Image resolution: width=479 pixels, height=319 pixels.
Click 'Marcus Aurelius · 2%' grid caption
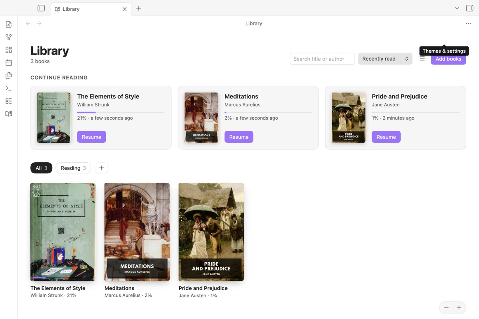(x=128, y=295)
